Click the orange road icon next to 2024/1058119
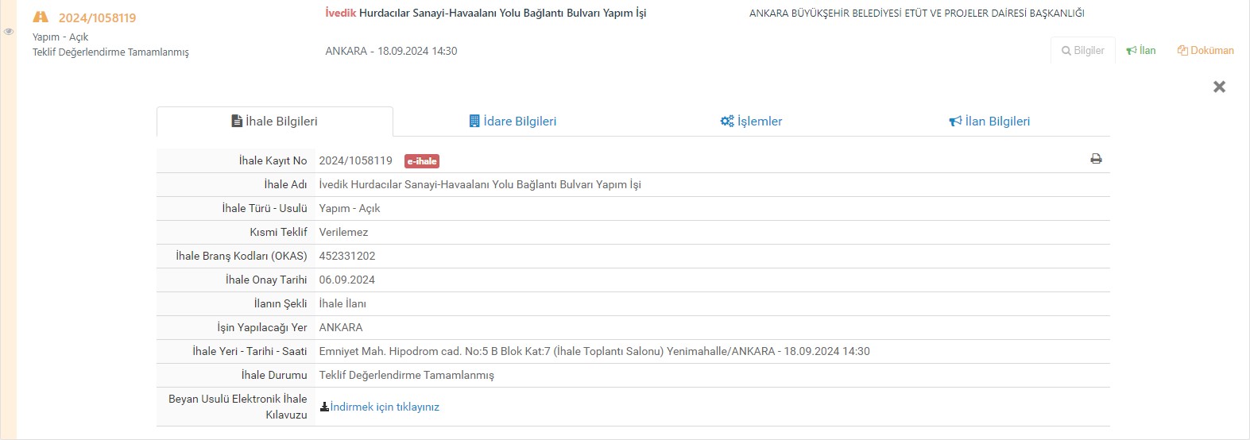The image size is (1250, 440). (x=41, y=17)
